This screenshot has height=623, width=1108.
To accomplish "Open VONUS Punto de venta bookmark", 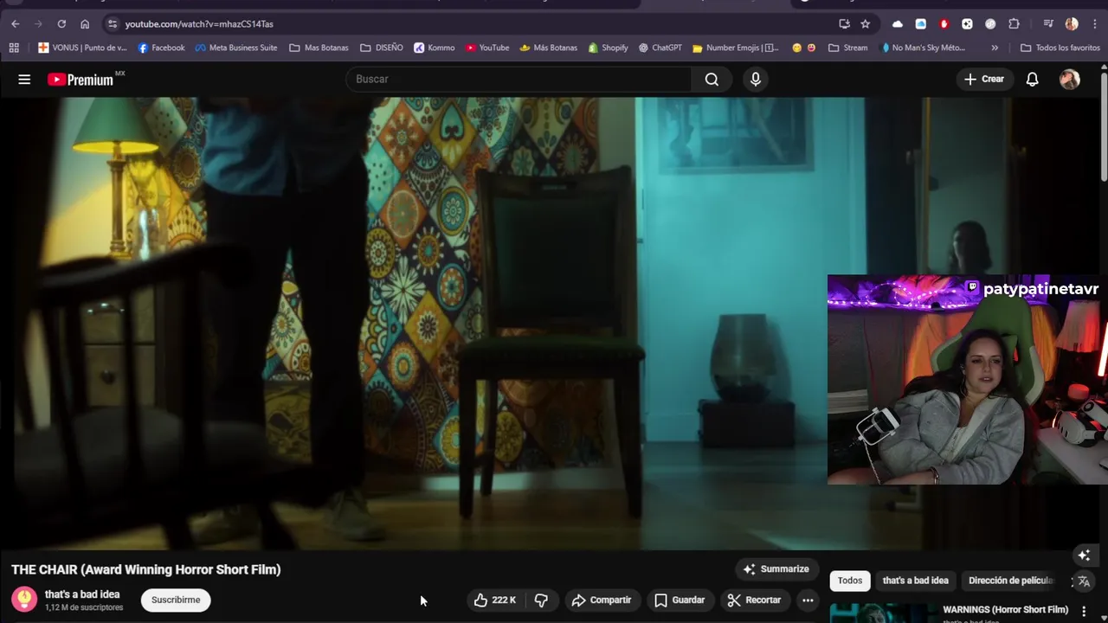I will pos(82,48).
